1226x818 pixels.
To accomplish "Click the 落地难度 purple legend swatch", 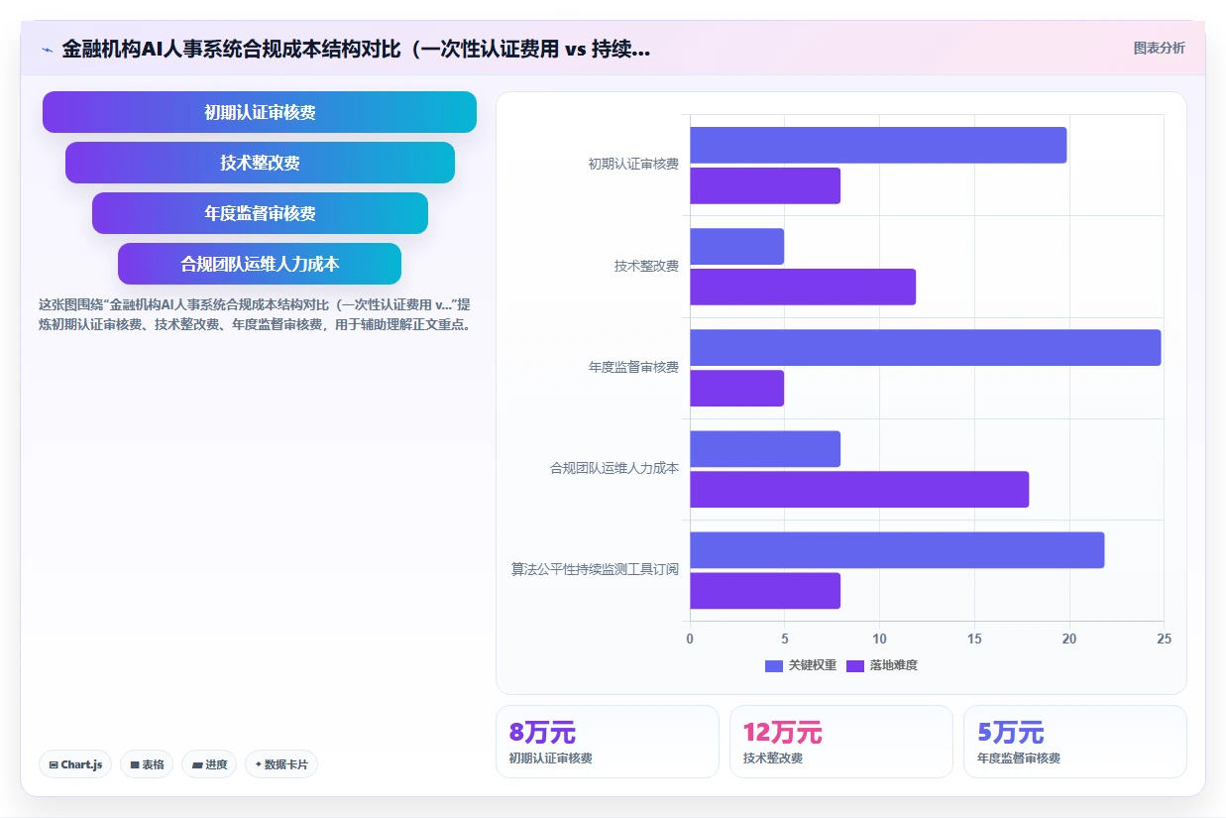I will coord(855,666).
